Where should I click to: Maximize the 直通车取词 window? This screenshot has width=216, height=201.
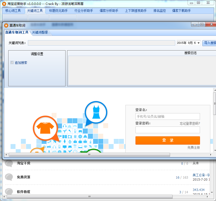(x=202, y=24)
